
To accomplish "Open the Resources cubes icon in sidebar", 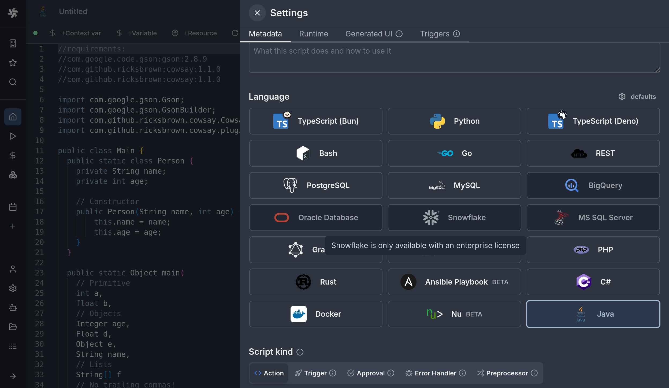I will pyautogui.click(x=13, y=175).
